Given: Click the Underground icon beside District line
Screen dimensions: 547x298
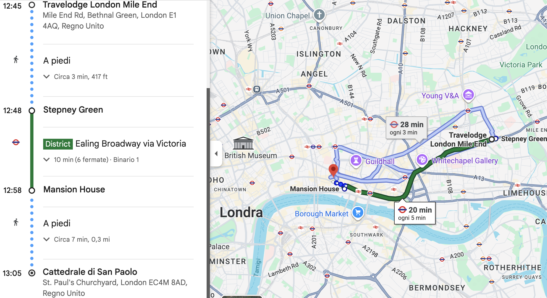Looking at the screenshot, I should [16, 142].
